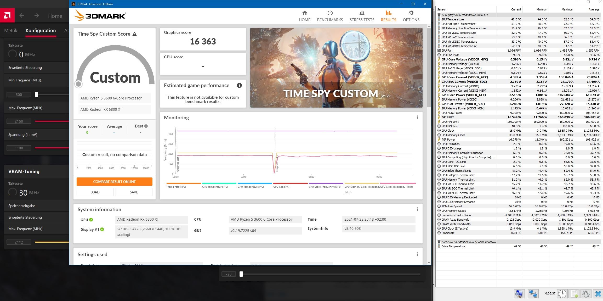Open Settings used three-dot menu
The width and height of the screenshot is (603, 301).
[417, 254]
